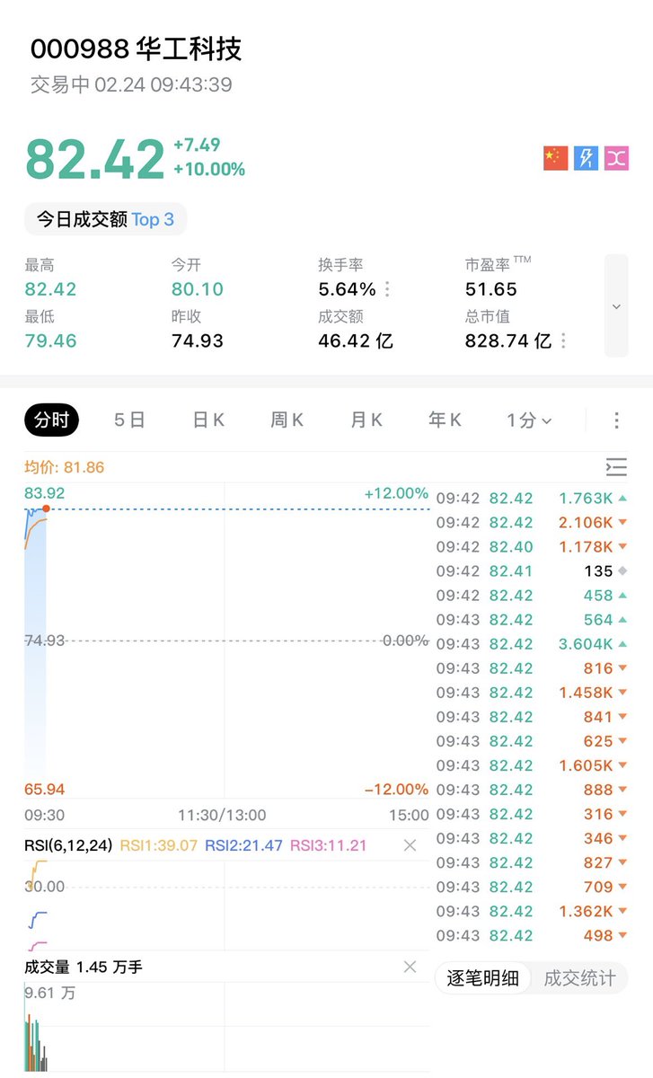Tap the 82.41 trade row with 135

532,571
